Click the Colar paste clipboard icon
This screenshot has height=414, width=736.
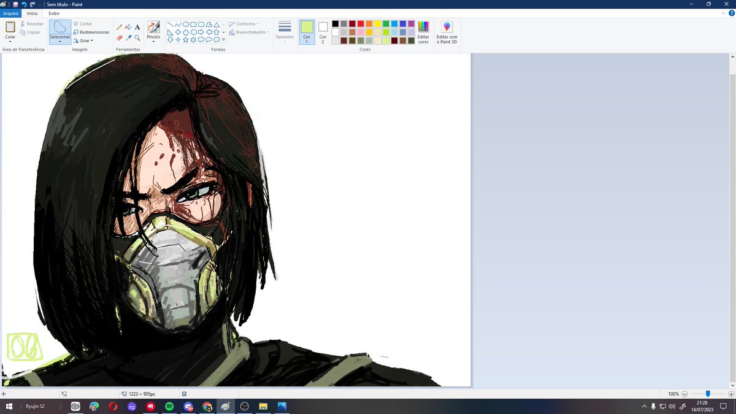(x=10, y=26)
